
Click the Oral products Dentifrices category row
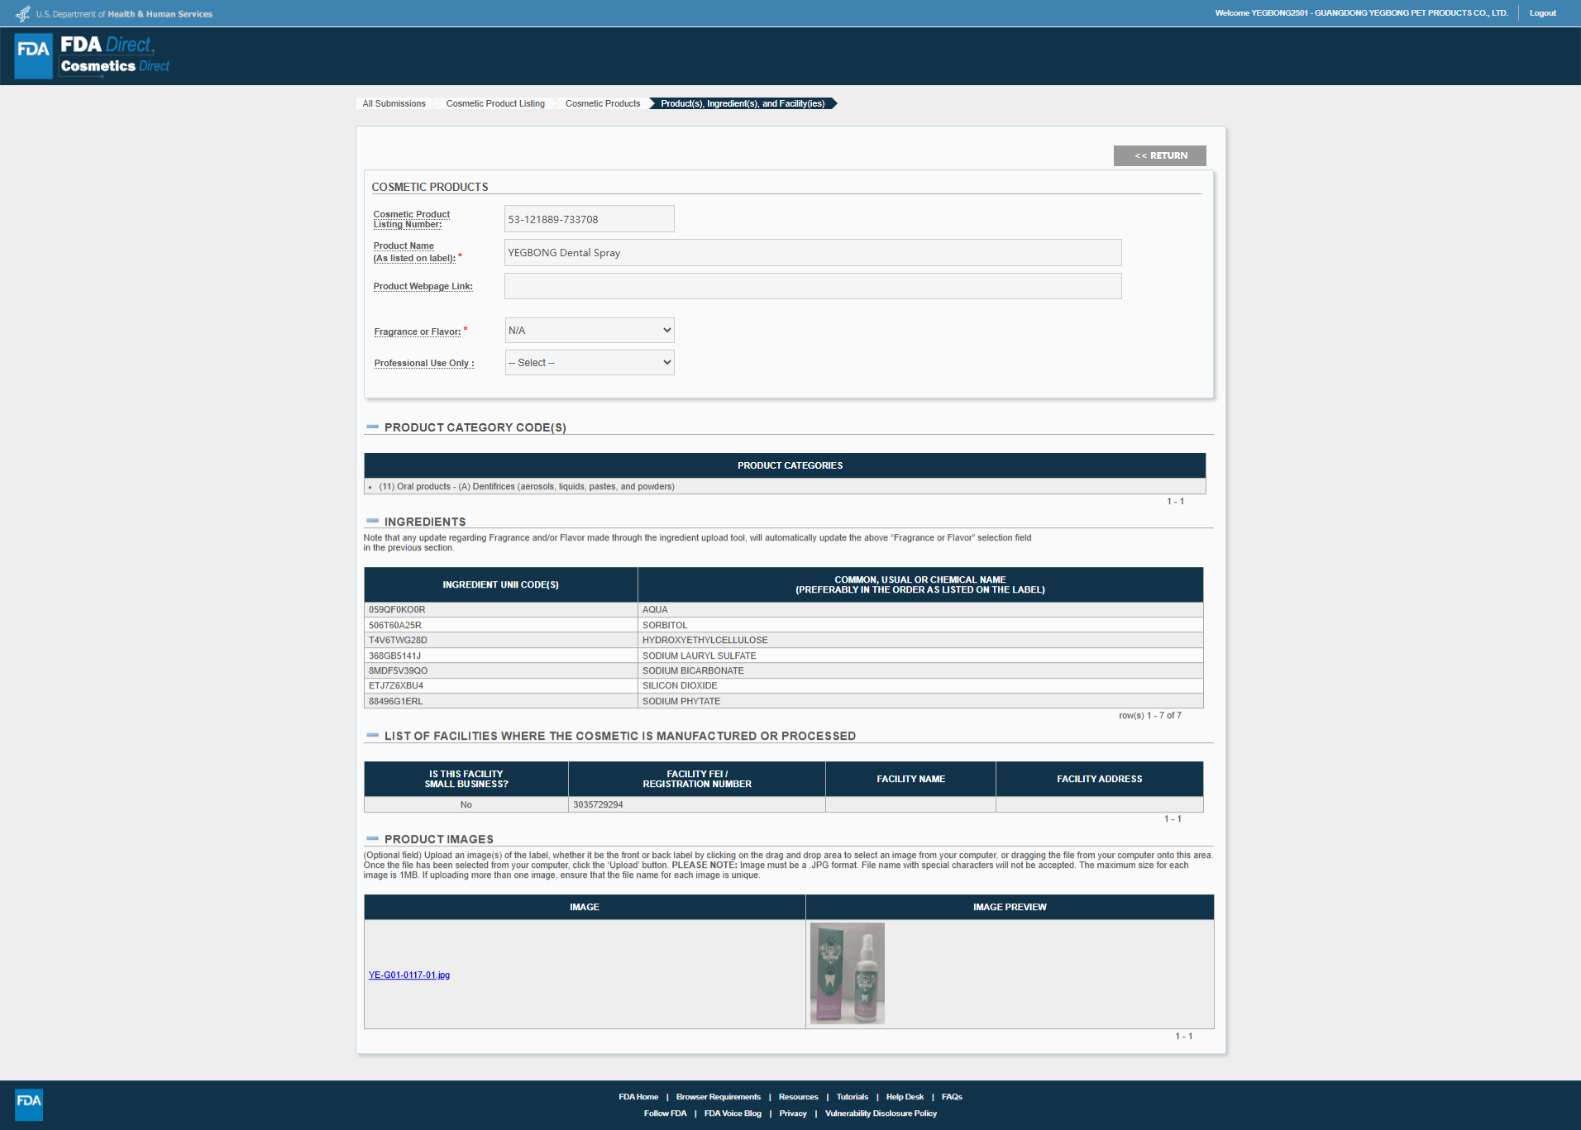click(785, 487)
